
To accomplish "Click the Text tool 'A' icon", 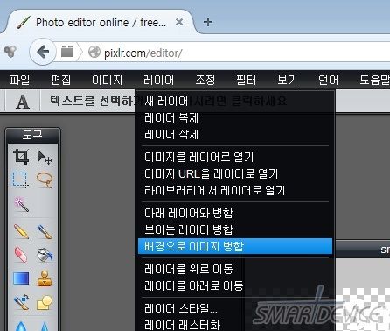I will (23, 102).
